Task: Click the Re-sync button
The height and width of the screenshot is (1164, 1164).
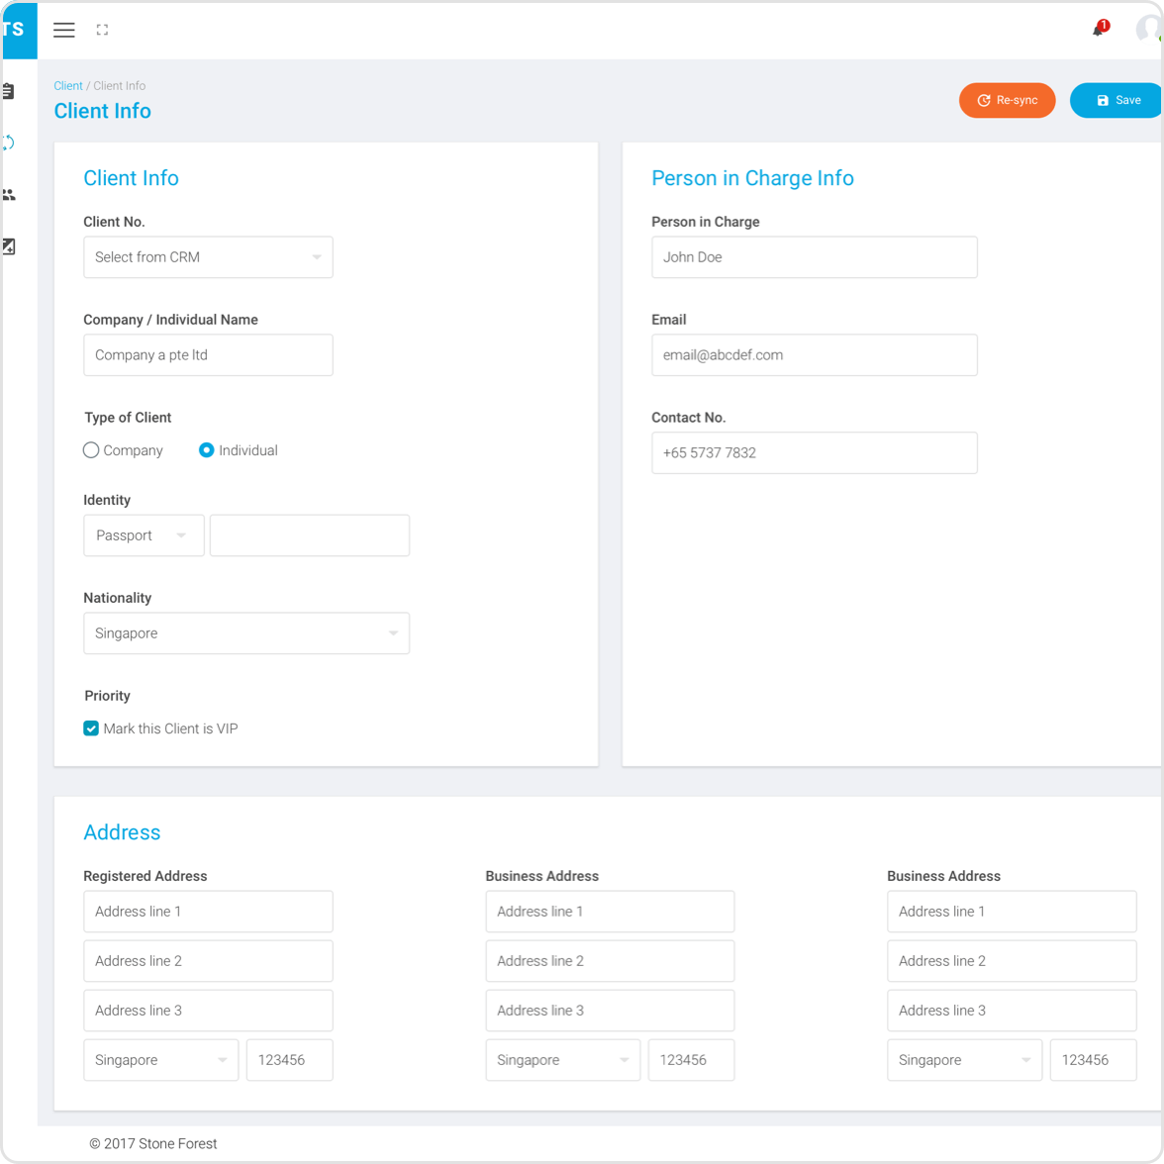Action: 1007,100
